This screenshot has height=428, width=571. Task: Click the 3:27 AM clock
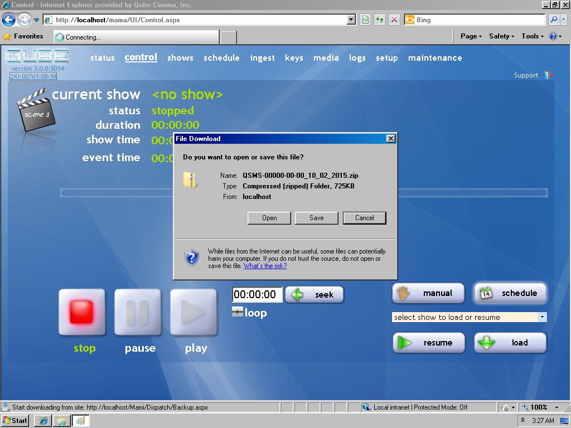click(x=543, y=421)
